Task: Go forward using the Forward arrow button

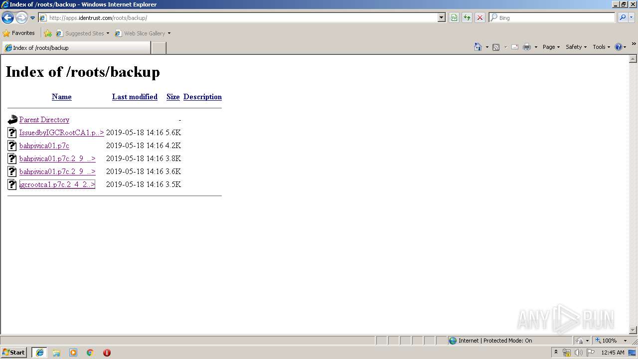Action: [x=21, y=18]
